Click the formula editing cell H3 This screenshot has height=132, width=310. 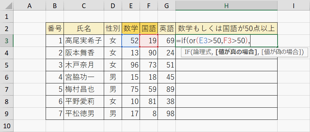226,41
